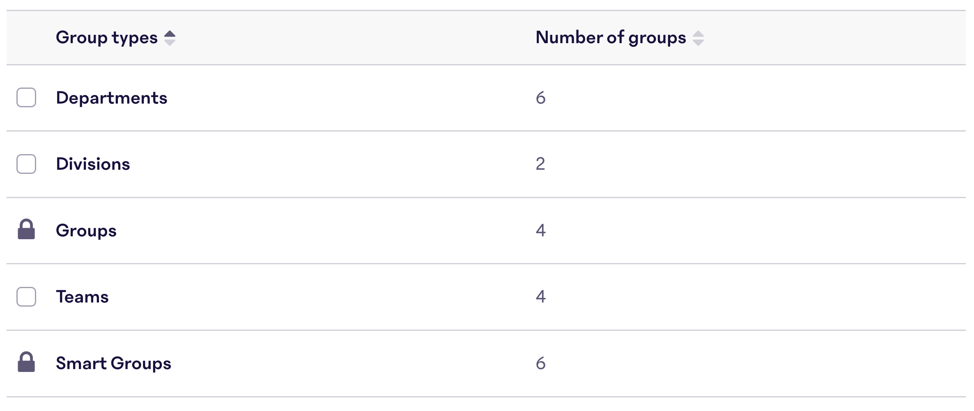
Task: Click the count 4 for Groups row
Action: (x=541, y=231)
